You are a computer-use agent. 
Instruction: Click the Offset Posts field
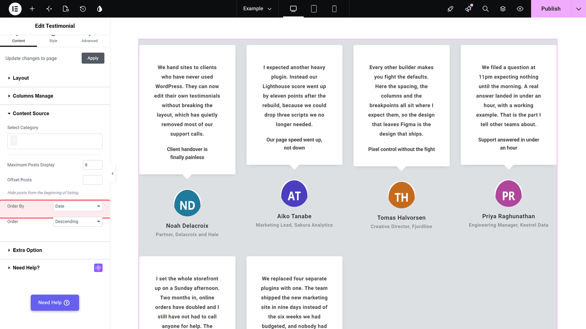92,180
